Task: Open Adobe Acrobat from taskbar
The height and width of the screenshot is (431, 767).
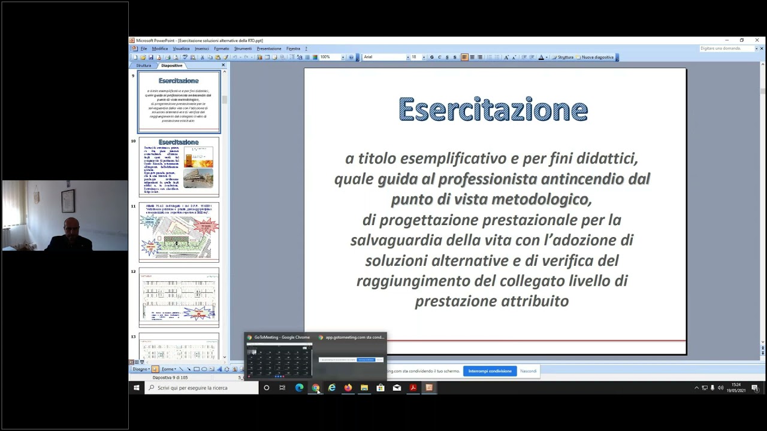Action: (413, 388)
